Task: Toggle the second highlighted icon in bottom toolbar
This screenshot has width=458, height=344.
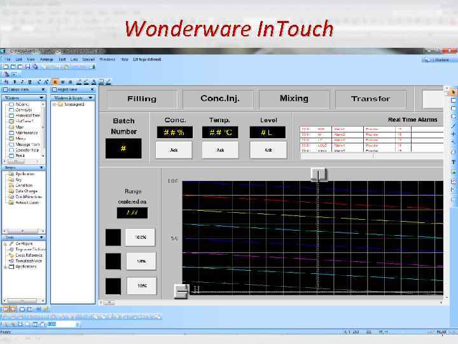Action: click(x=13, y=309)
